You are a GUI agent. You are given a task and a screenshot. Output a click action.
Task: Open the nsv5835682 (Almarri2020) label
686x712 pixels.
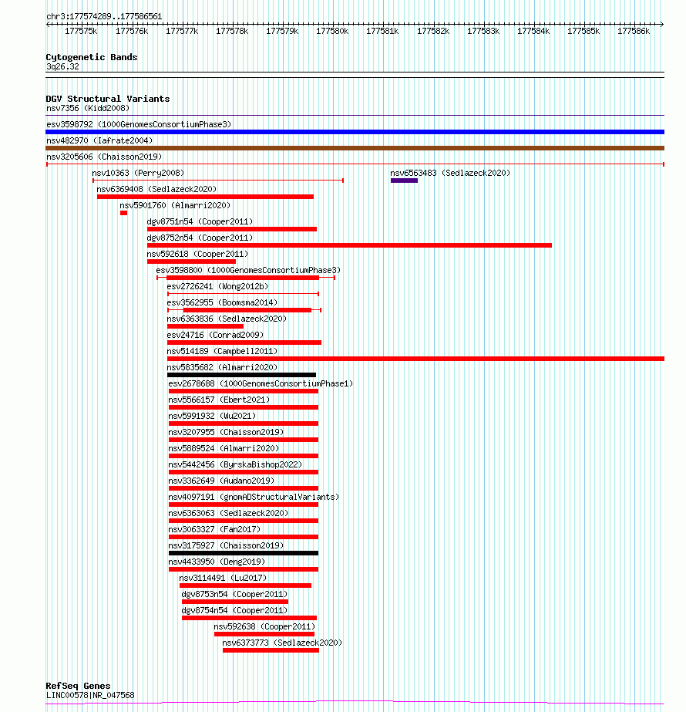click(222, 367)
